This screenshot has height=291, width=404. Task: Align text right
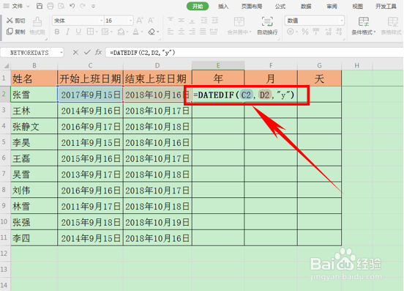[192, 32]
